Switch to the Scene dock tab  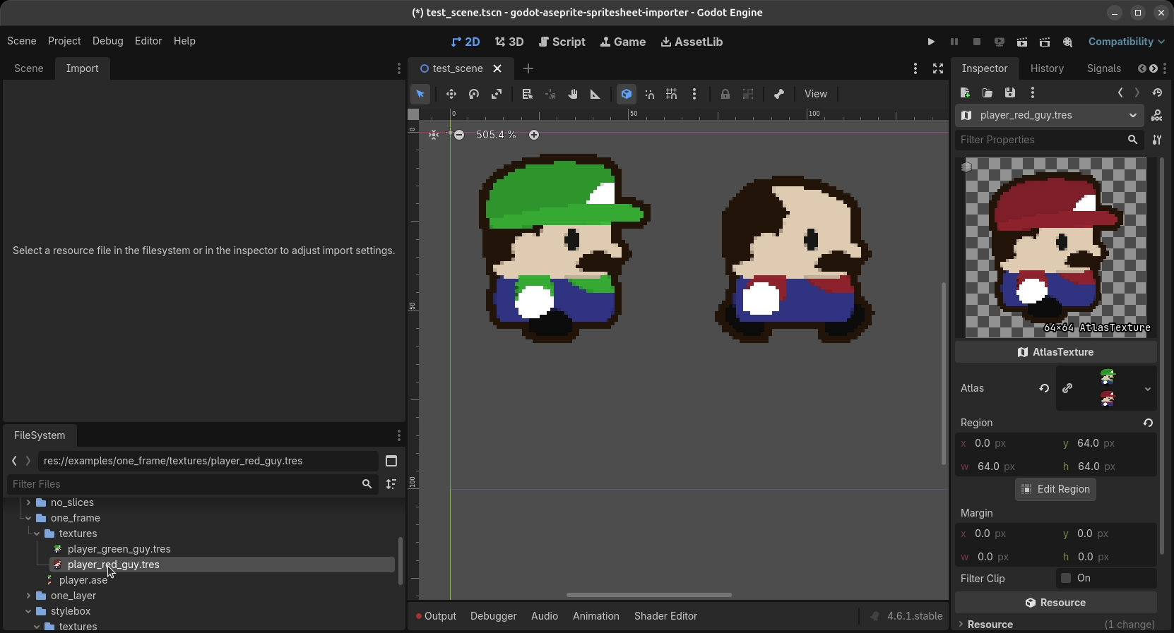pyautogui.click(x=29, y=68)
